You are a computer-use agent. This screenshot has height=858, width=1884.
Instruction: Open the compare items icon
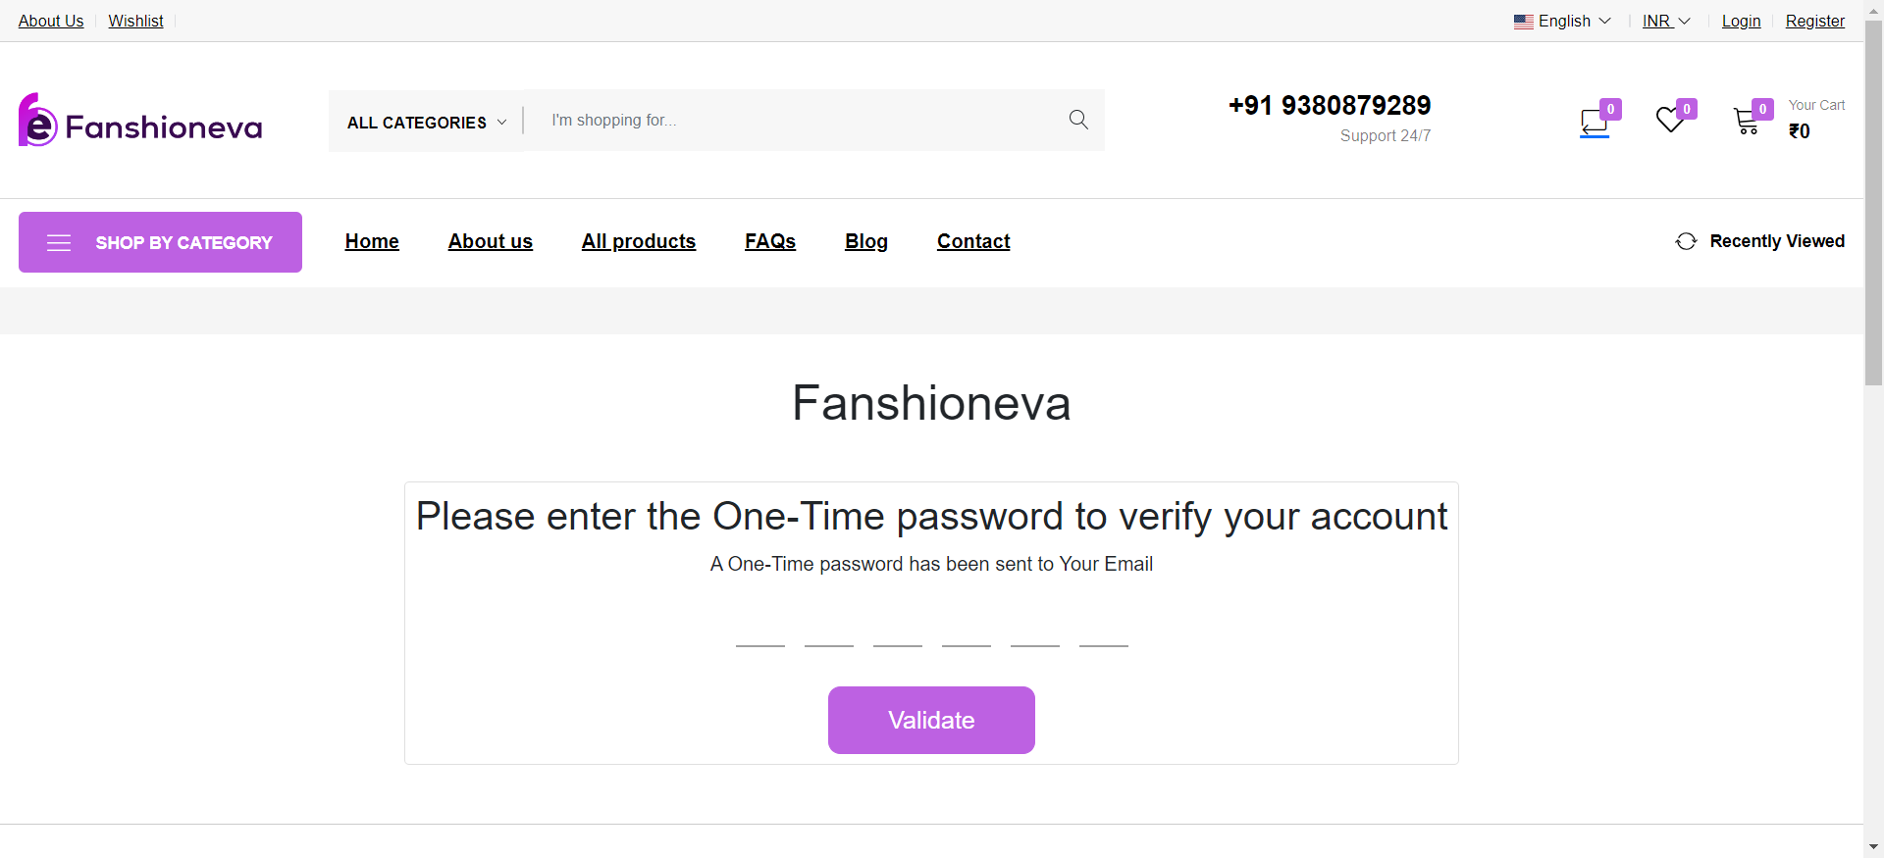(1595, 122)
